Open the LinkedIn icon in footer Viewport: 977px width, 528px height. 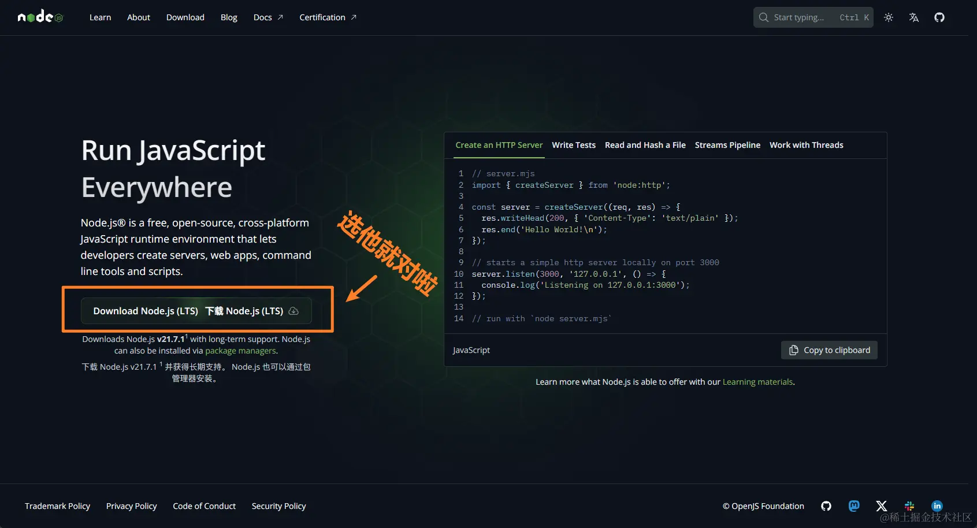[937, 506]
